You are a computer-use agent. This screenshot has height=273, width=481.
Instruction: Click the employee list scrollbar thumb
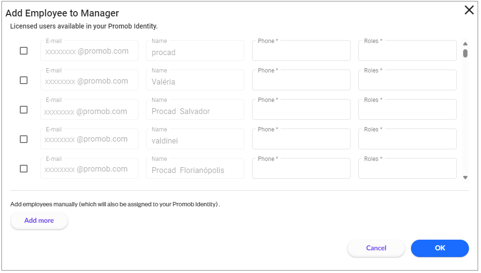tap(465, 53)
